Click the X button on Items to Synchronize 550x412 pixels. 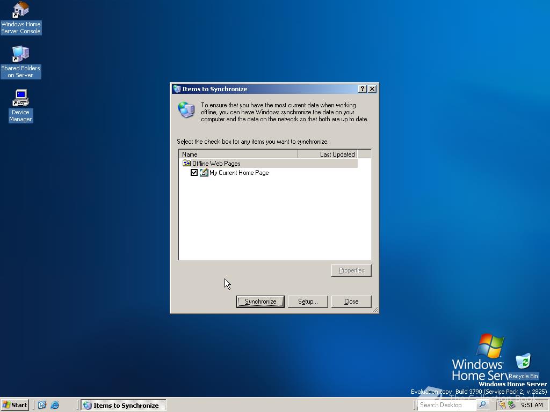pyautogui.click(x=372, y=89)
